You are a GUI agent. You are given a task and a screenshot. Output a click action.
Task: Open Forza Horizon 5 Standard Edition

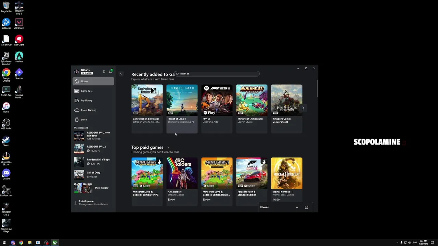252,182
